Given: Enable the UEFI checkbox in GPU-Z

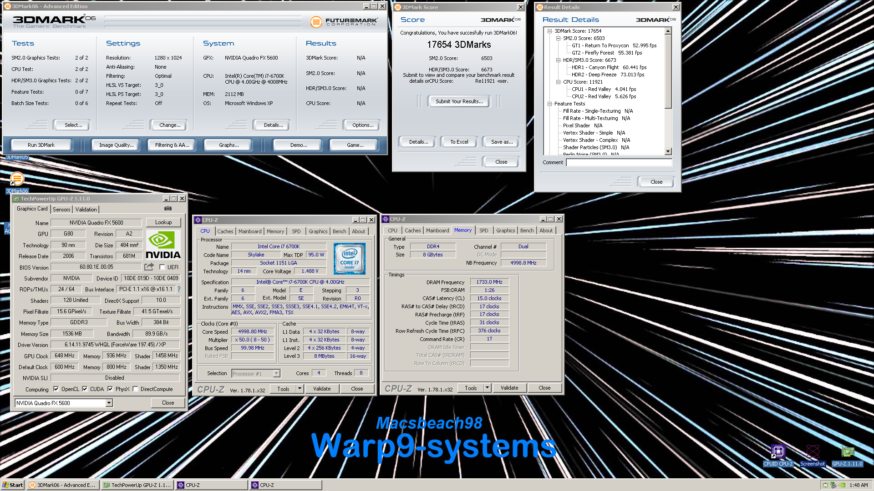Looking at the screenshot, I should [x=162, y=267].
